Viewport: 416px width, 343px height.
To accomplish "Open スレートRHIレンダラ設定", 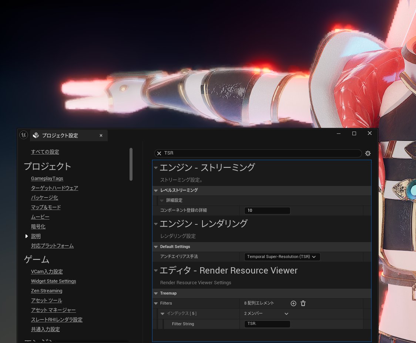I will coord(57,320).
